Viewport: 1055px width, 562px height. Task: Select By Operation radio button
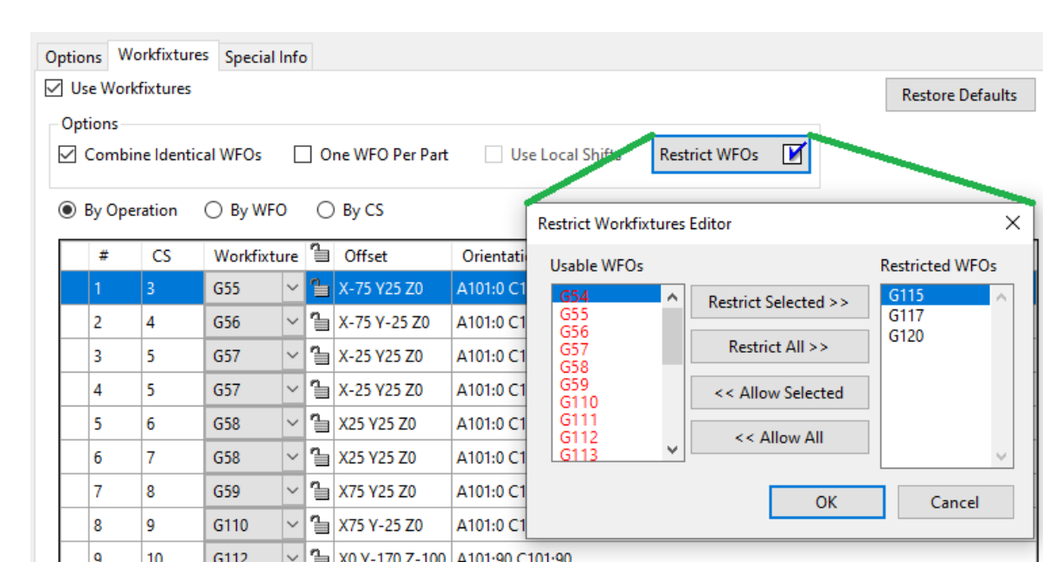coord(67,210)
